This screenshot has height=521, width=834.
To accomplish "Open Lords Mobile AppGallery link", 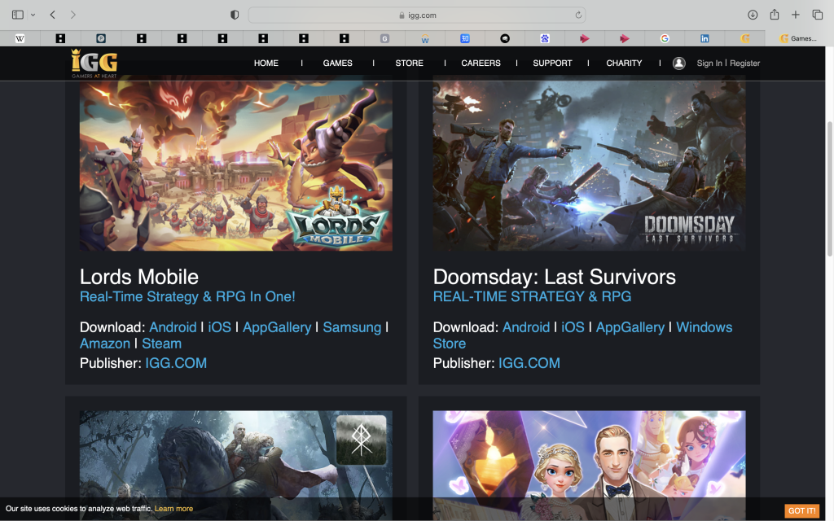I will point(277,327).
